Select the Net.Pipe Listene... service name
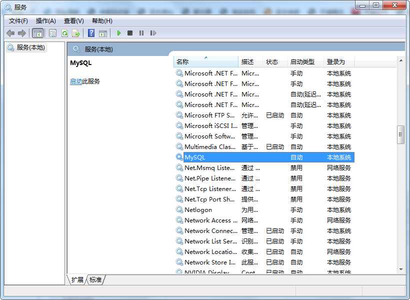 210,178
